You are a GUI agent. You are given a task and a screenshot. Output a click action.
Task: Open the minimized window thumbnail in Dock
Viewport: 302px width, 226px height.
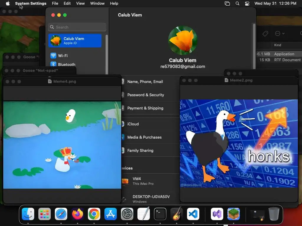[257, 215]
